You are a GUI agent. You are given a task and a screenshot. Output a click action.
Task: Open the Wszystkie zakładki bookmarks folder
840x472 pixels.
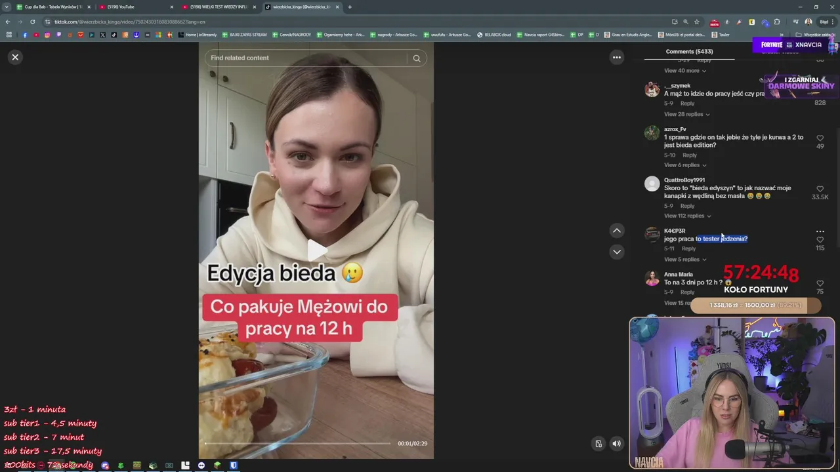pyautogui.click(x=815, y=35)
